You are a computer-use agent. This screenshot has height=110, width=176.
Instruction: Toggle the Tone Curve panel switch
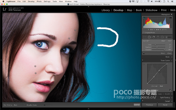(x=143, y=60)
